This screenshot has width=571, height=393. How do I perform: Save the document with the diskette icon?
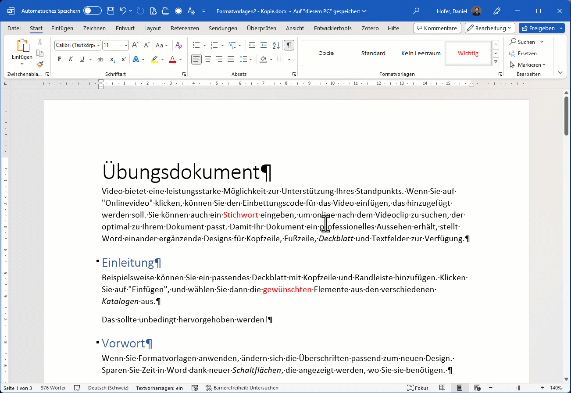coord(111,11)
